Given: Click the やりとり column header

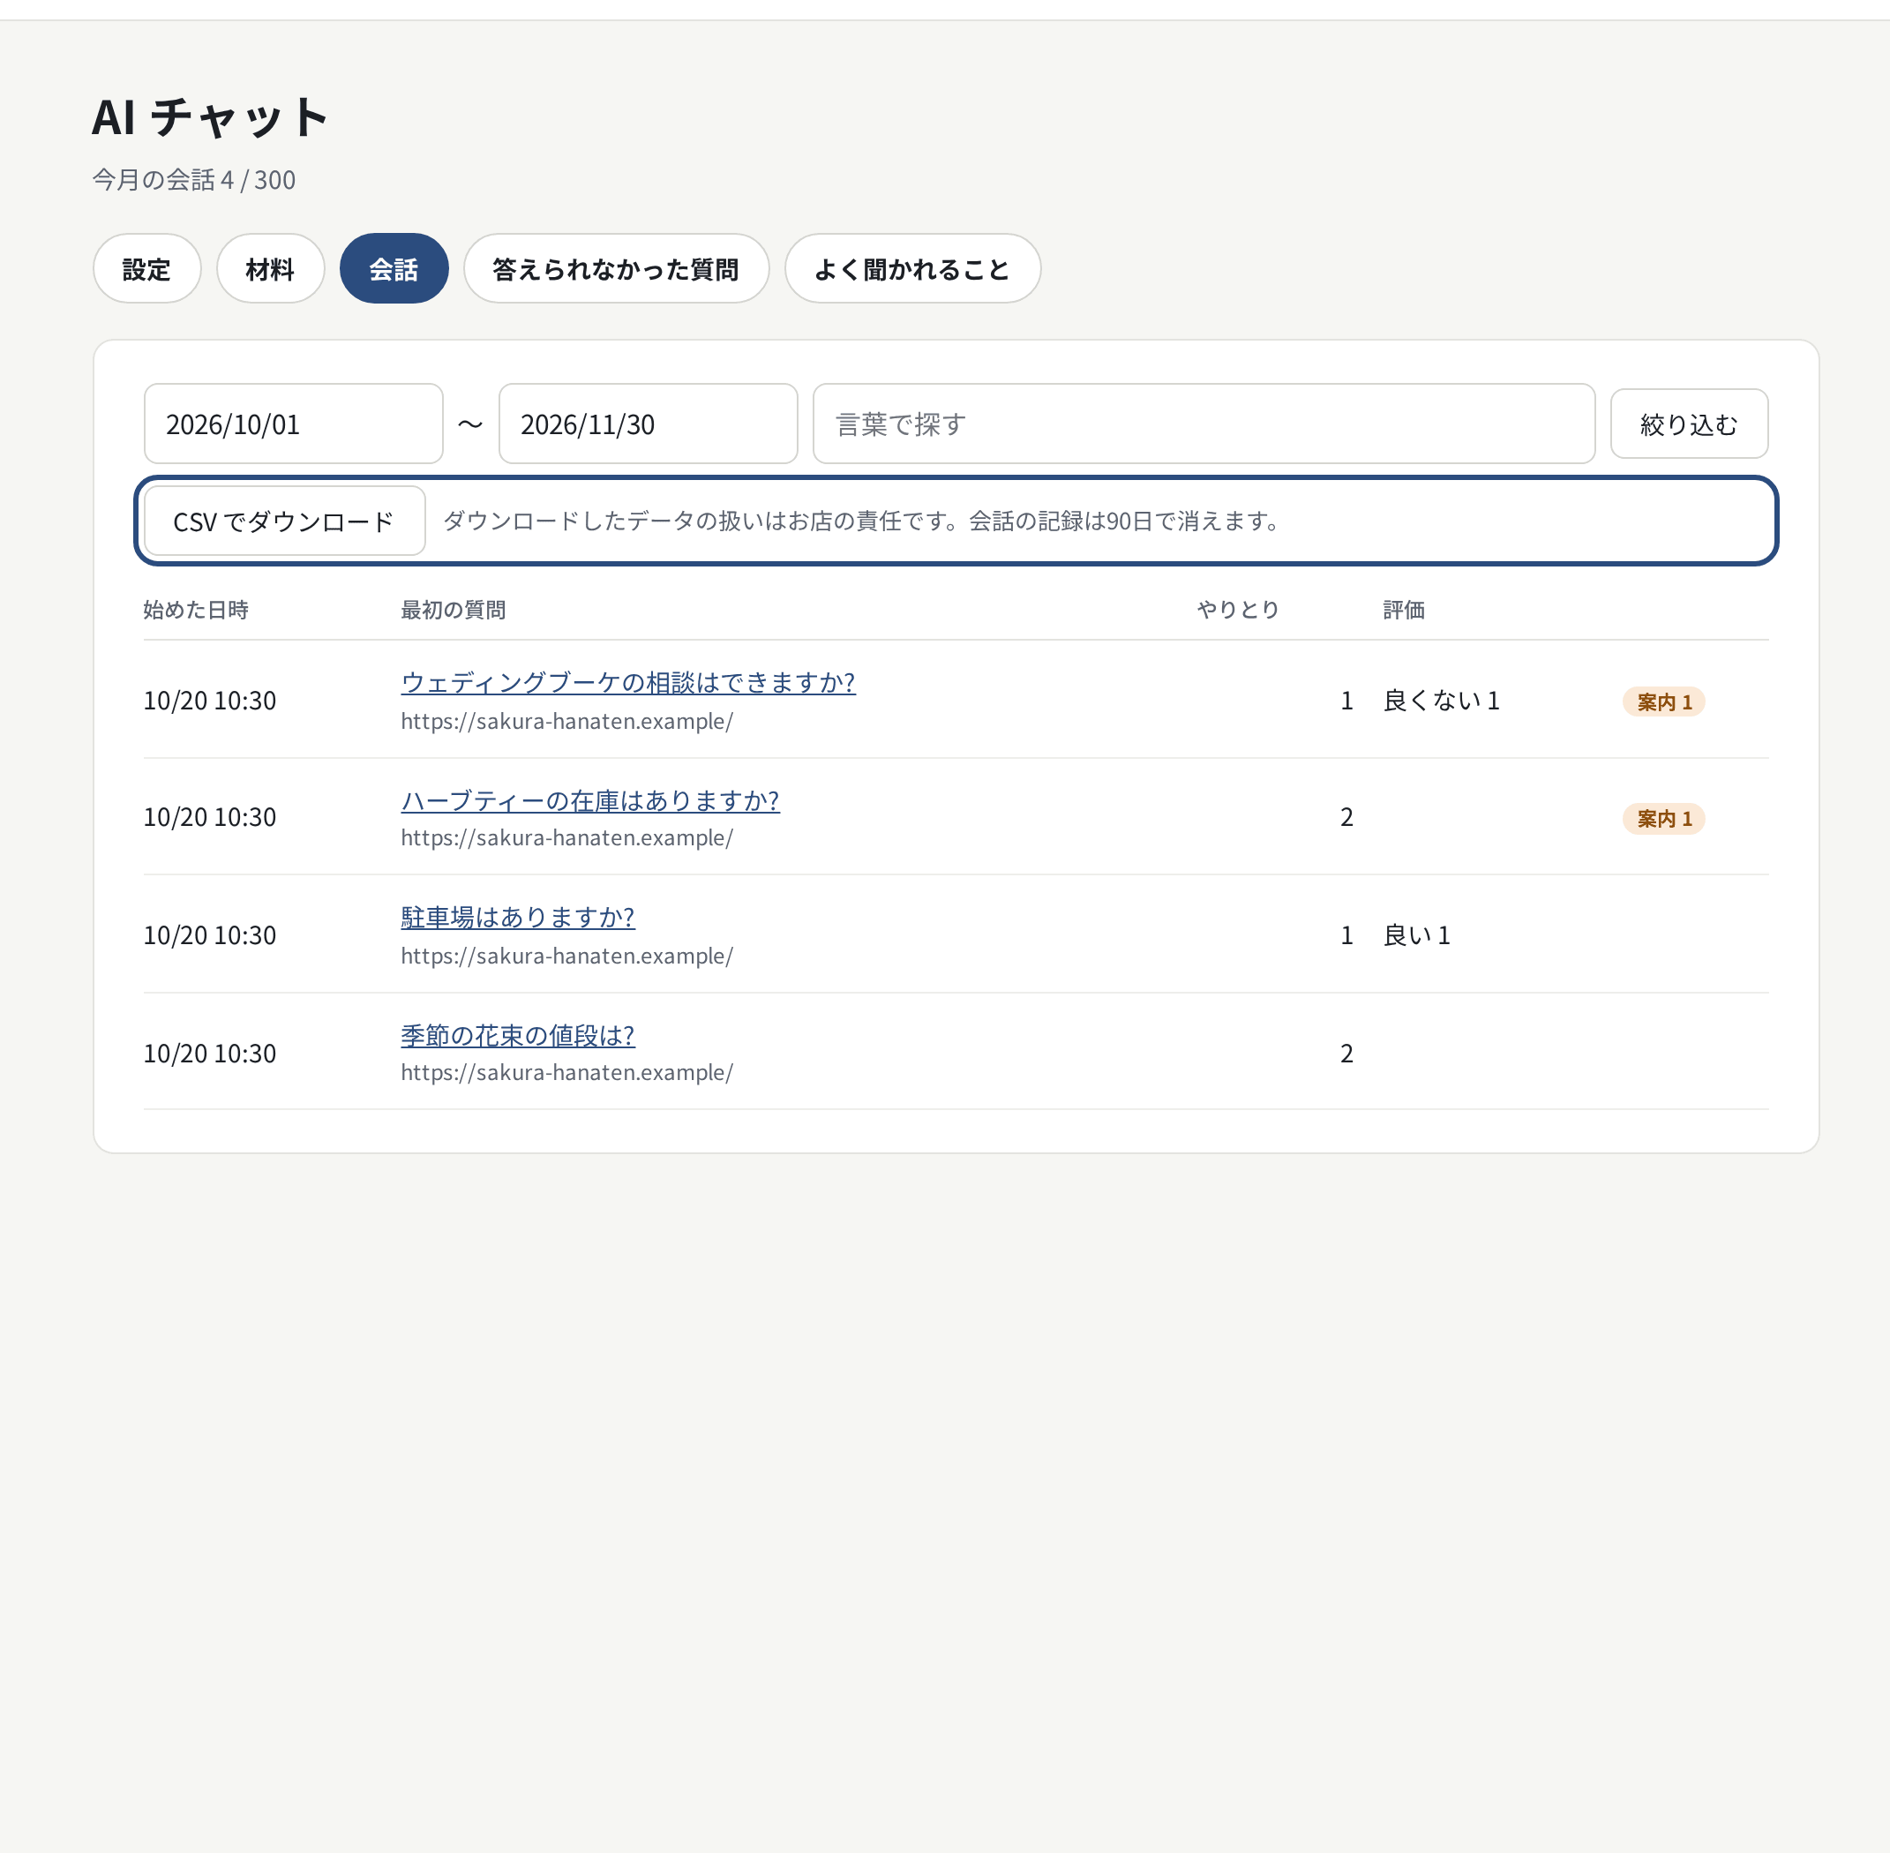Looking at the screenshot, I should [1238, 611].
